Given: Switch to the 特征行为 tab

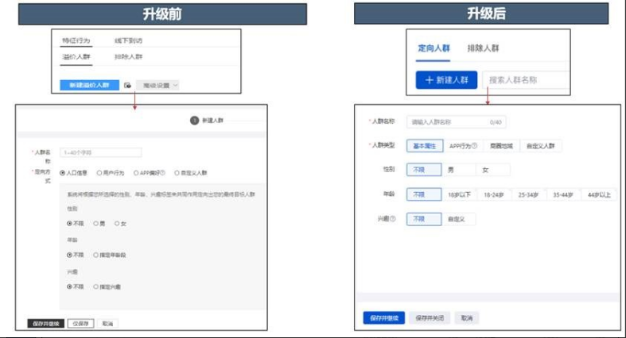Looking at the screenshot, I should [x=76, y=40].
